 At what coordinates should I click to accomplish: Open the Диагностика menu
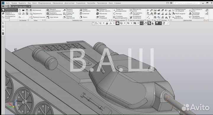(69, 3)
